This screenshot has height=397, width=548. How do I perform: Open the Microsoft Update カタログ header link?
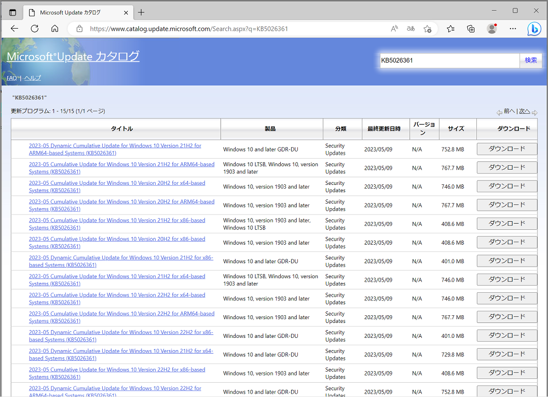point(73,57)
